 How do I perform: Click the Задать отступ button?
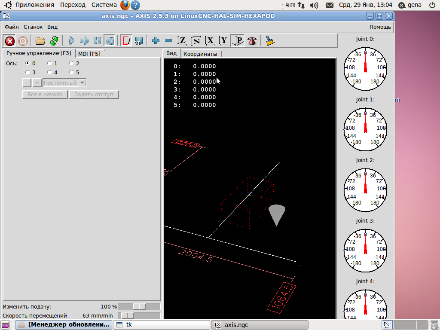point(94,95)
